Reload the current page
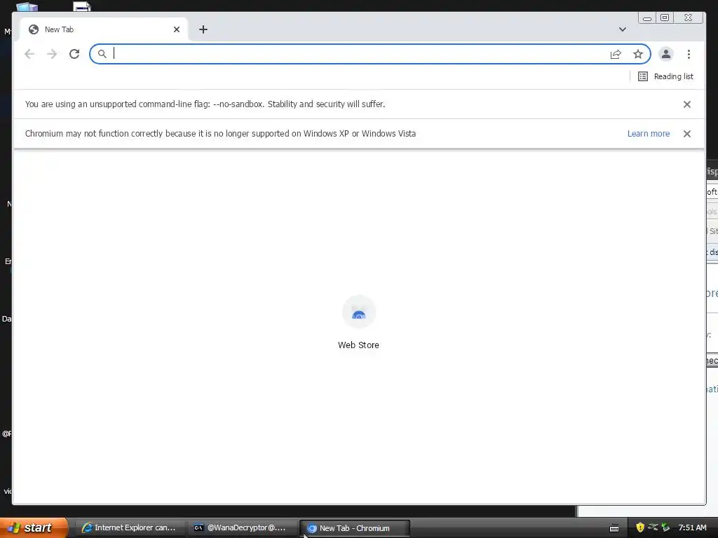 (74, 54)
